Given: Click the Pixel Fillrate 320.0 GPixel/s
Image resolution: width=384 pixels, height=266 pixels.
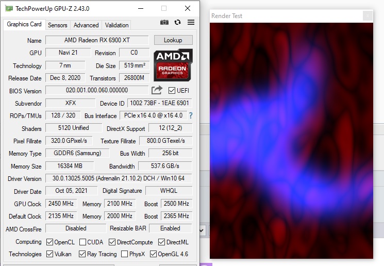Looking at the screenshot, I should 69,141.
